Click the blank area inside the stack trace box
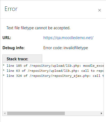The height and width of the screenshot is (122, 106). (53, 94)
